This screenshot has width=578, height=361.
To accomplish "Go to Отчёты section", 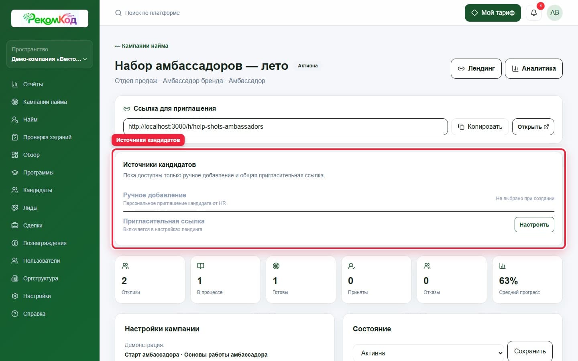I will (33, 84).
